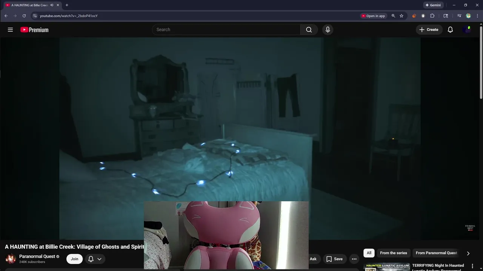The width and height of the screenshot is (483, 271).
Task: Open the YouTube guide hamburger menu
Action: (10, 30)
